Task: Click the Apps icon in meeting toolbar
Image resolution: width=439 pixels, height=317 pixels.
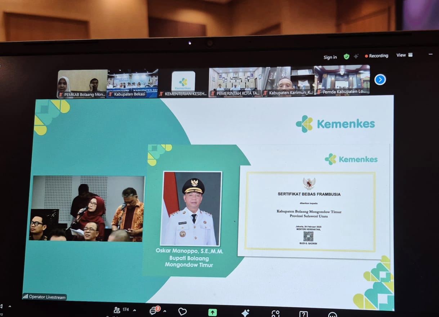Action: [276, 314]
